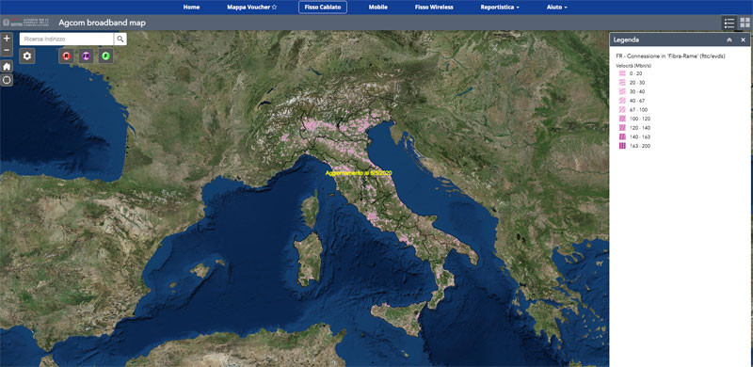Toggle the red R copper layer button
753x367 pixels.
click(66, 56)
